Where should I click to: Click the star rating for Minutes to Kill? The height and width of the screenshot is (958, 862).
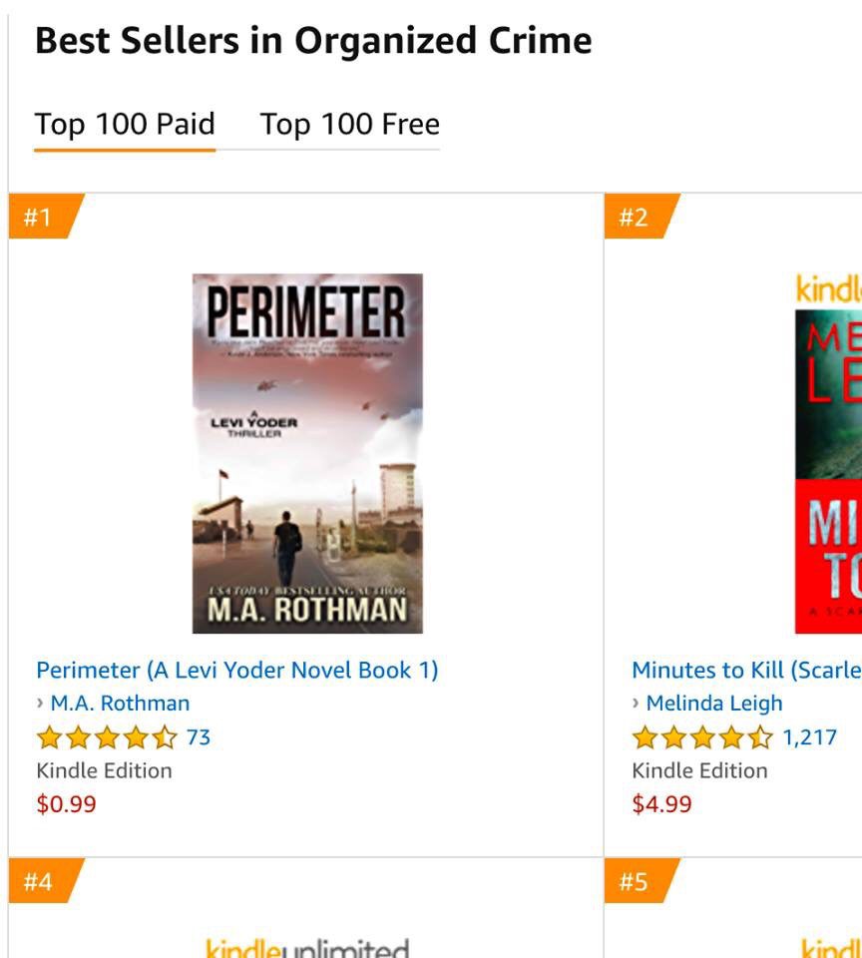[x=702, y=738]
